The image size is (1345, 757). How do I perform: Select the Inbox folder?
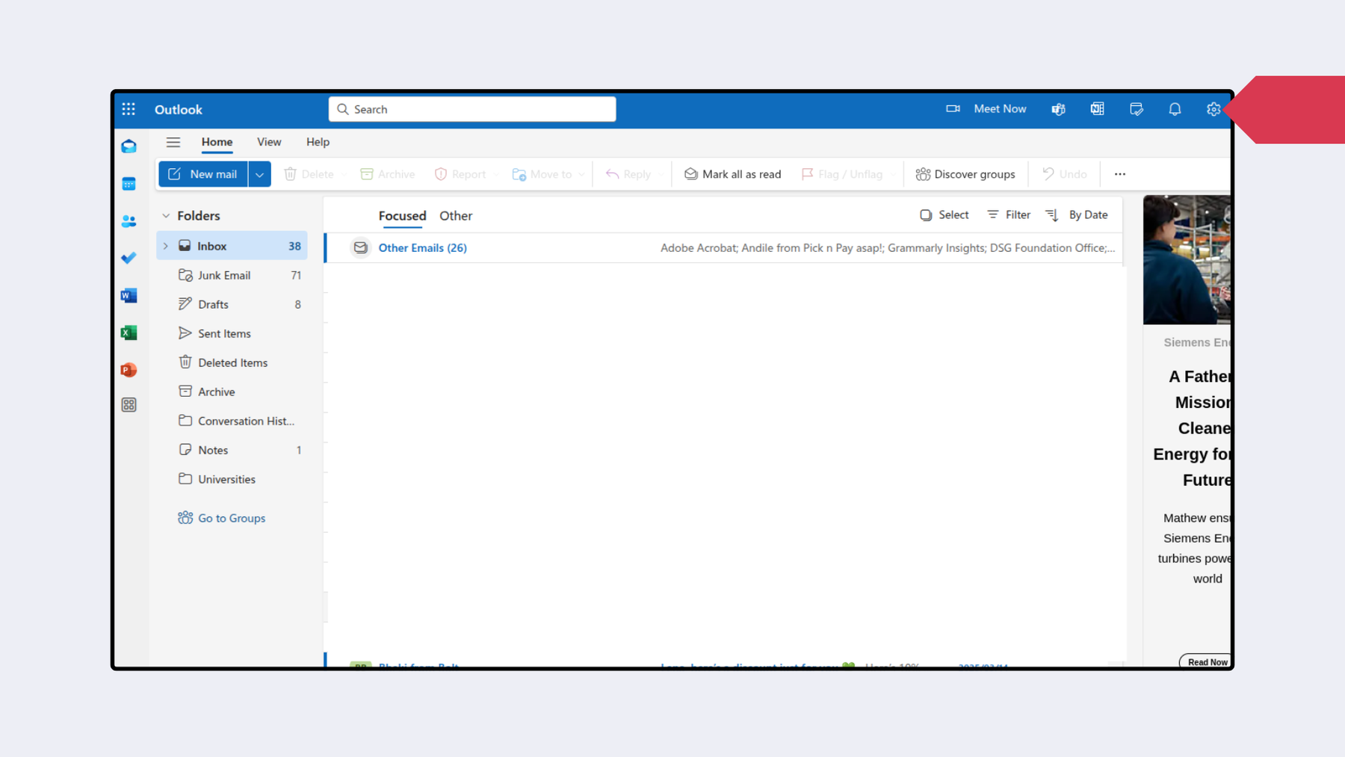click(x=232, y=246)
